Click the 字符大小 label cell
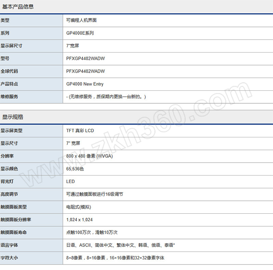 (x=31, y=258)
